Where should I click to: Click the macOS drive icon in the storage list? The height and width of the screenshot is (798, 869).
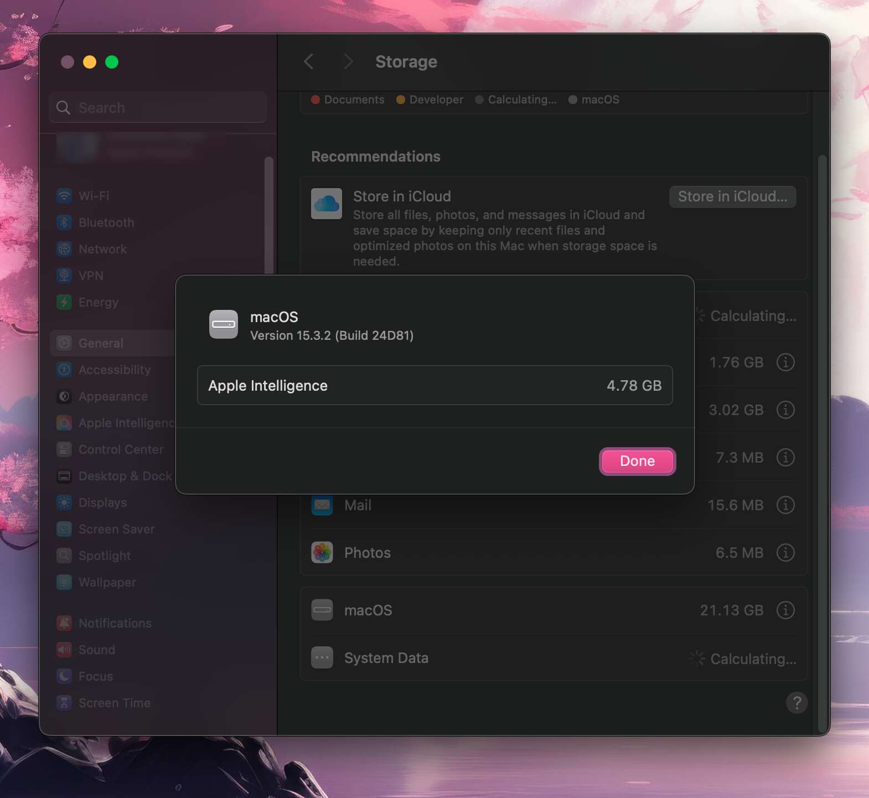tap(322, 610)
